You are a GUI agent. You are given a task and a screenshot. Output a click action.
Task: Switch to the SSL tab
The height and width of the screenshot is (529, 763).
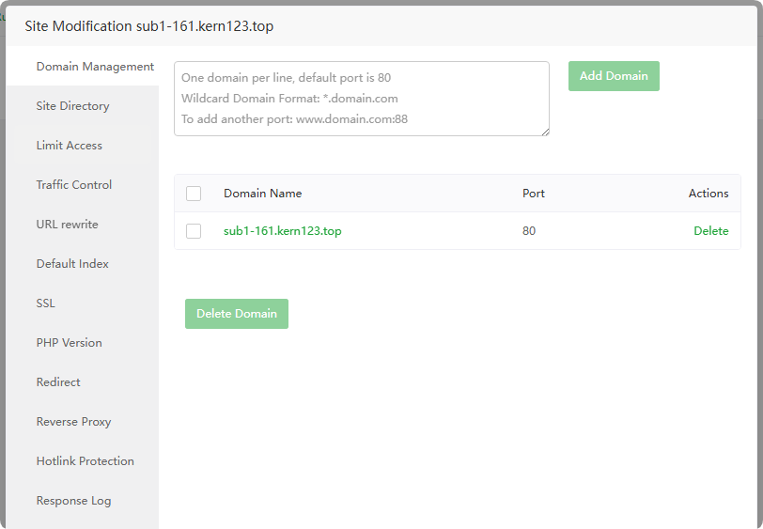tap(46, 303)
